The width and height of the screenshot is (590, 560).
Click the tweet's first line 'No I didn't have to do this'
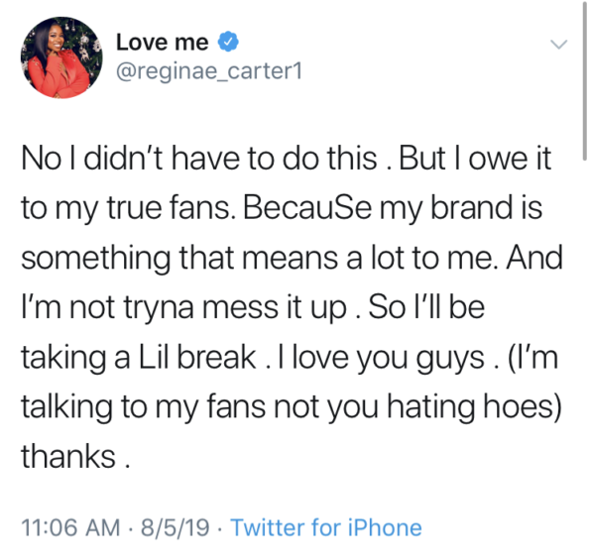199,159
